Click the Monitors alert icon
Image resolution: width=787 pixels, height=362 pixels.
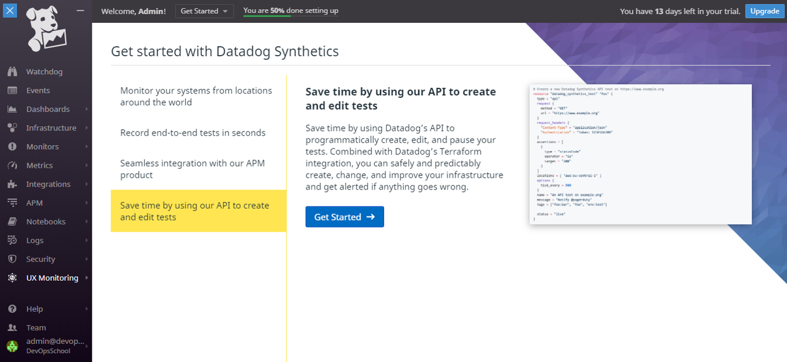pyautogui.click(x=12, y=147)
